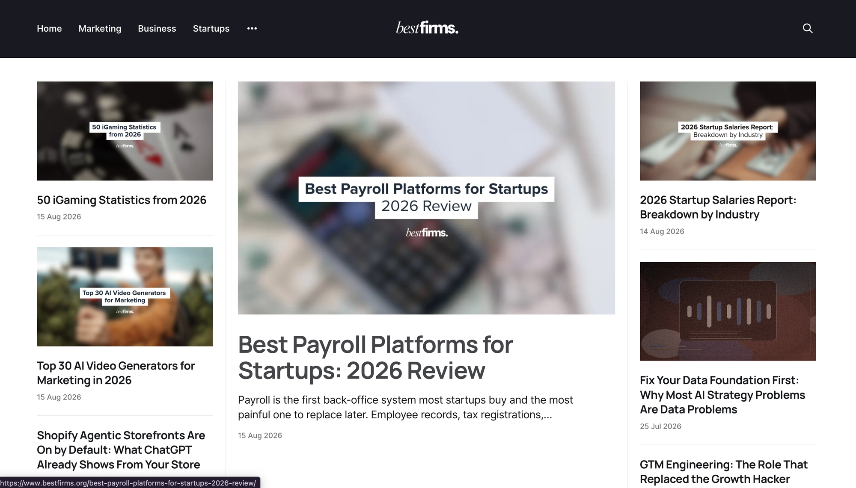Open the GTM Engineering article title

click(x=723, y=472)
